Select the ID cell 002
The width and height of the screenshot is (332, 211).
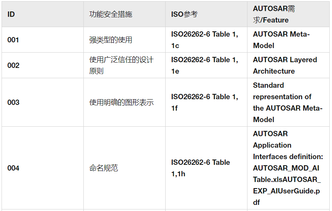(x=13, y=65)
